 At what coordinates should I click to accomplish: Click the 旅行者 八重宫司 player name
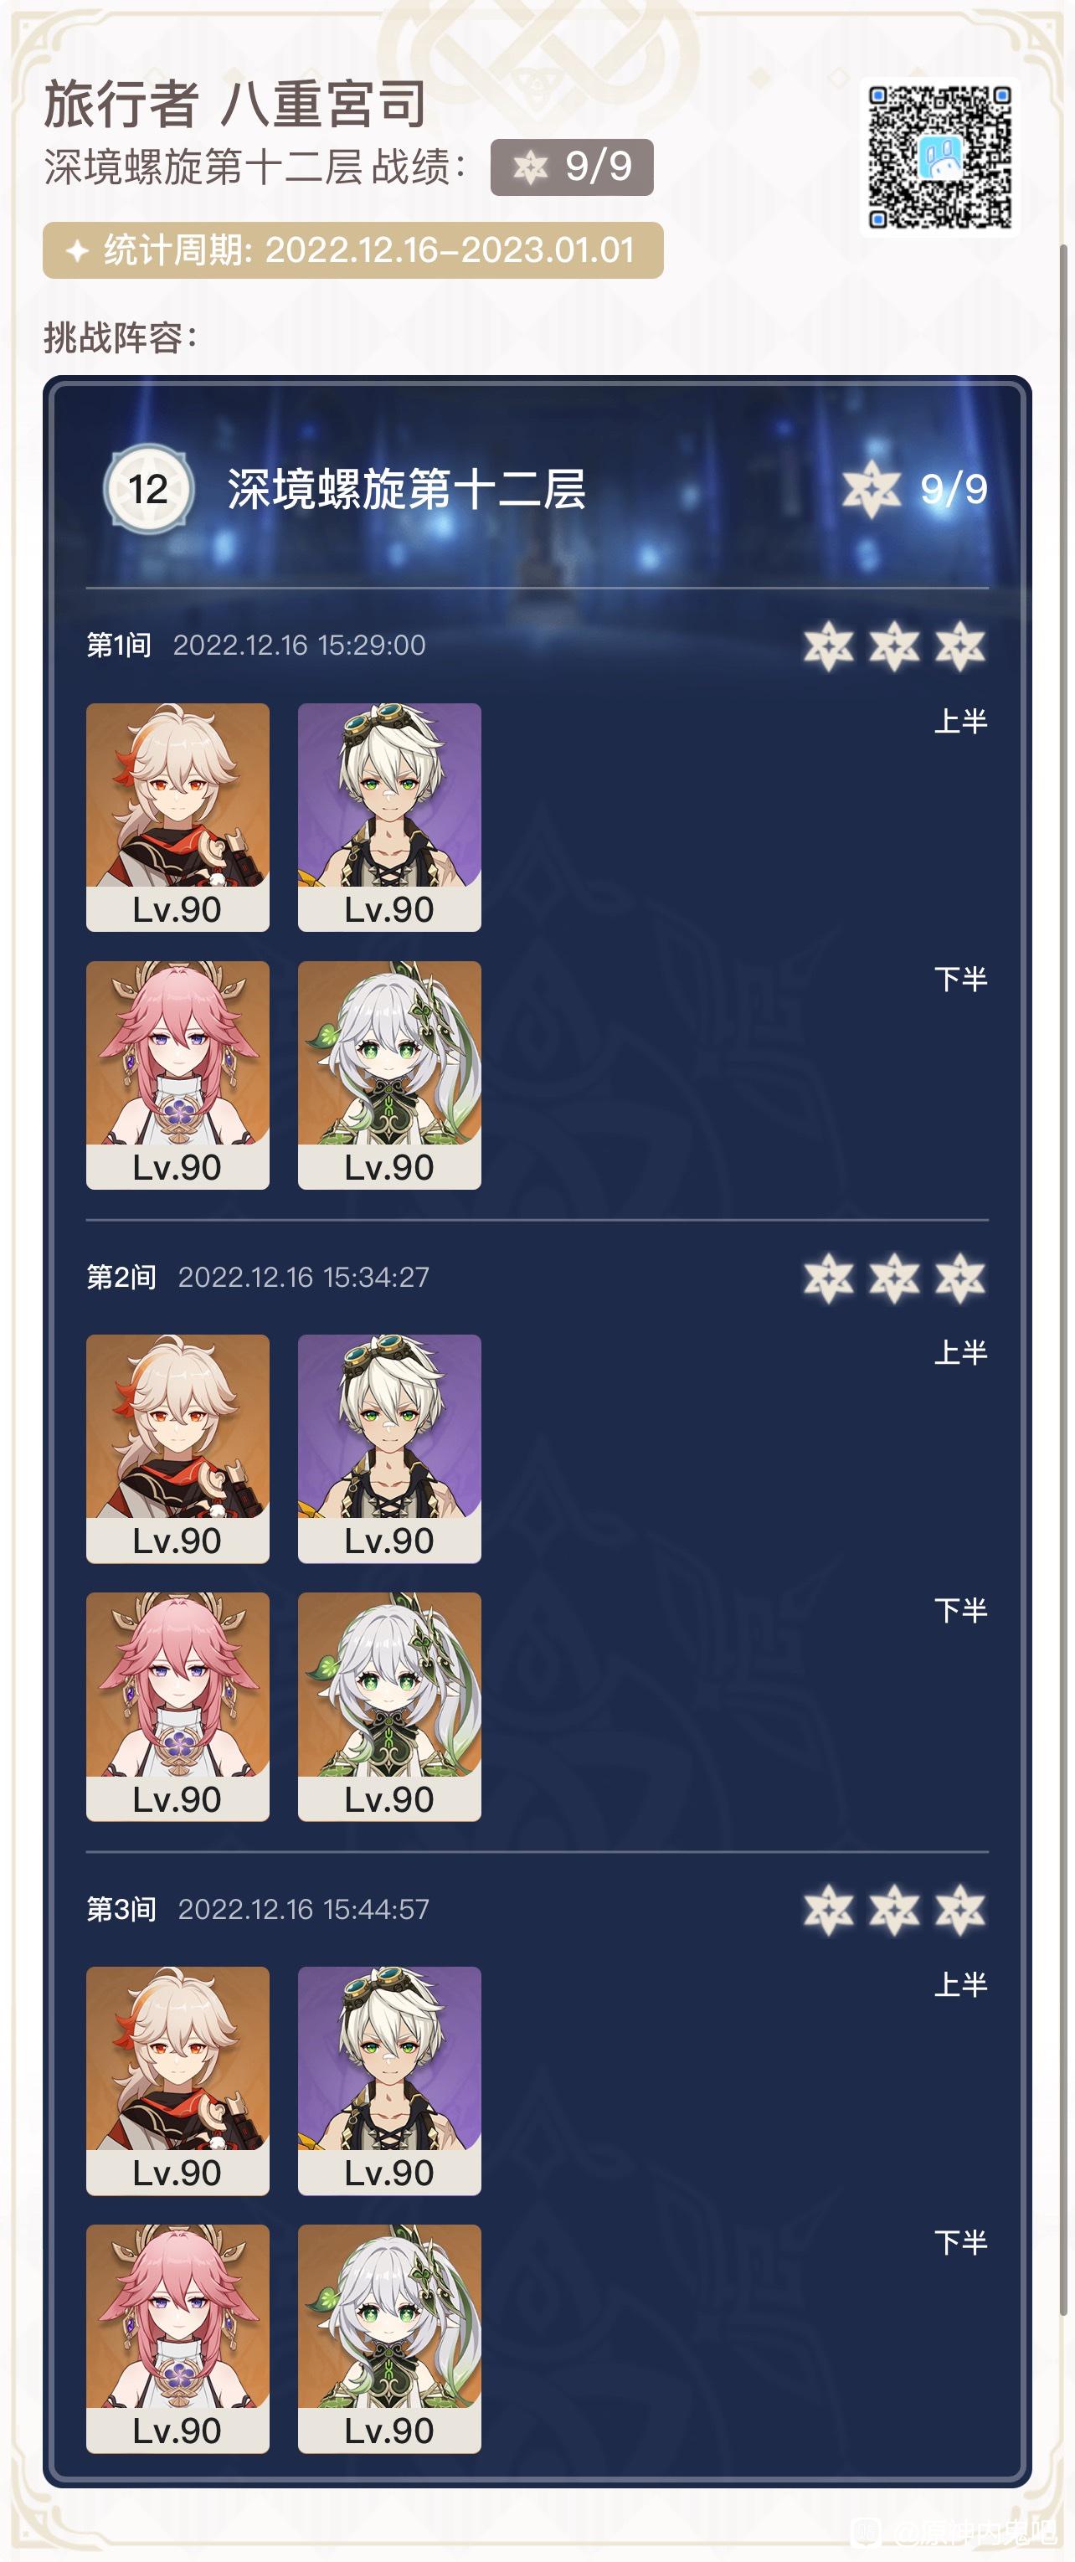[x=236, y=105]
